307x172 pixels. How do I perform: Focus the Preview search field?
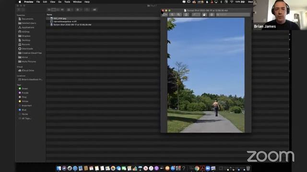click(233, 15)
